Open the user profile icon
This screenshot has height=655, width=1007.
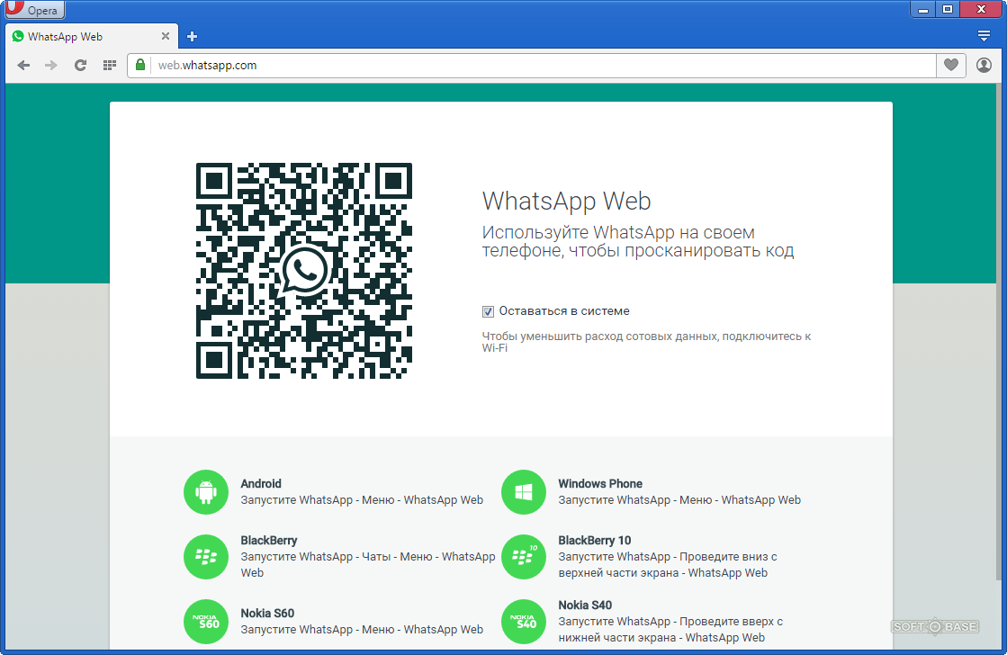pyautogui.click(x=984, y=65)
